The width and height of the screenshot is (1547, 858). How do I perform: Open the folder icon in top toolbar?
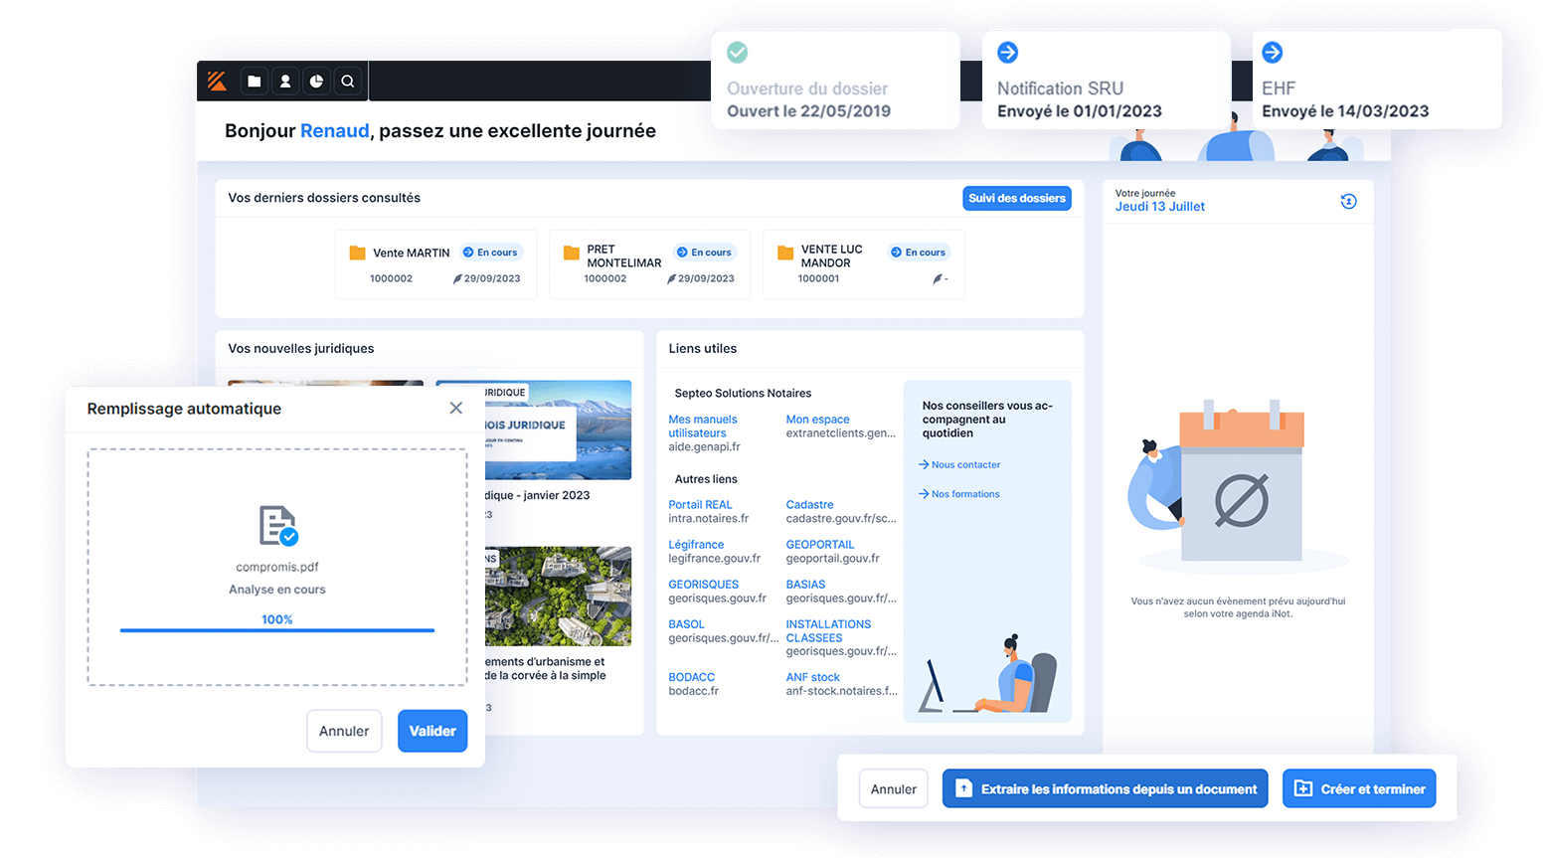click(255, 82)
